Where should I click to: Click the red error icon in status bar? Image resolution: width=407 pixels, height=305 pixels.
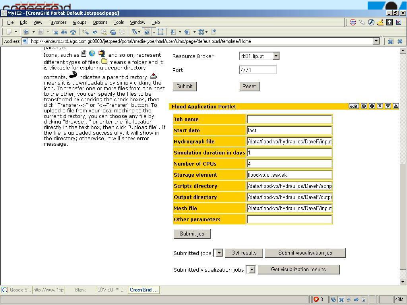coord(316,299)
